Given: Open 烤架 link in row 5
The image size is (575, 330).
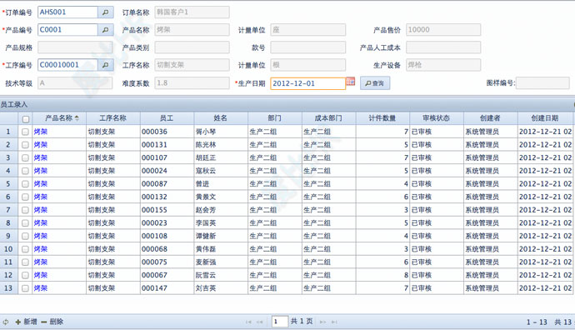Looking at the screenshot, I should [41, 183].
